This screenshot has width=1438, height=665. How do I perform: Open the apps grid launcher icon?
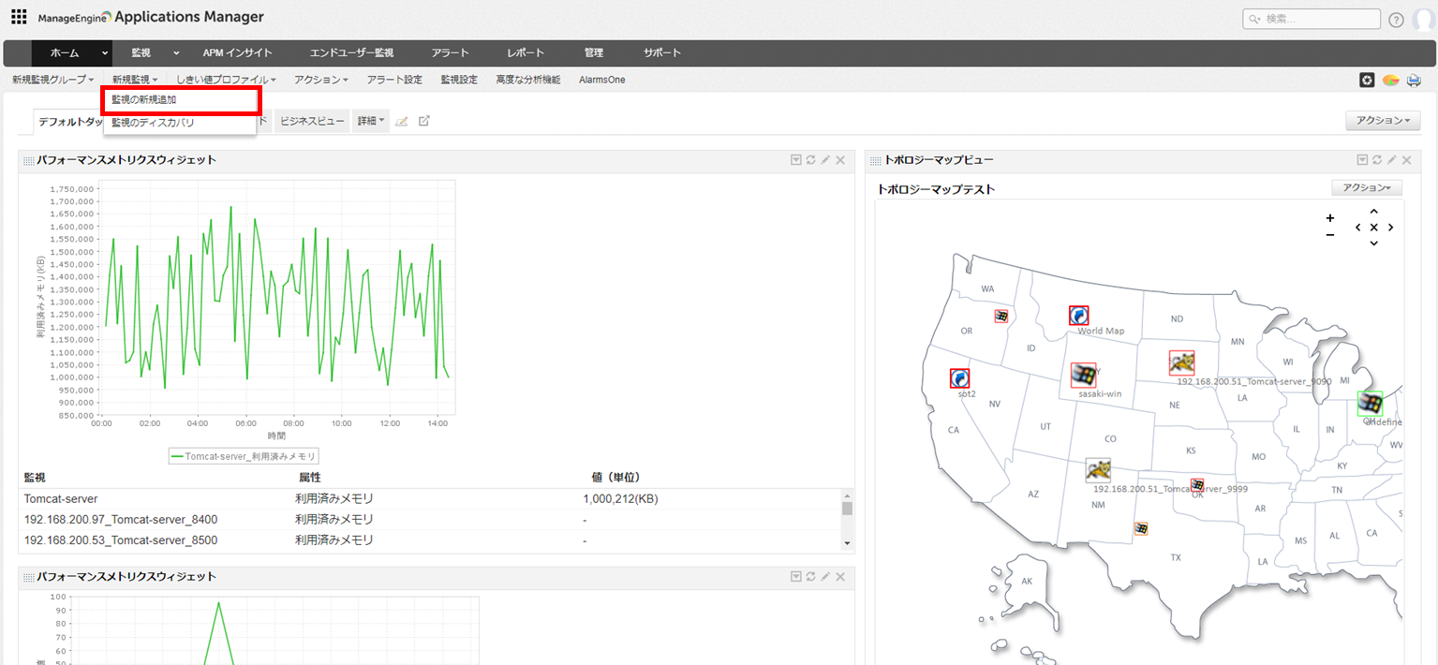pos(19,17)
